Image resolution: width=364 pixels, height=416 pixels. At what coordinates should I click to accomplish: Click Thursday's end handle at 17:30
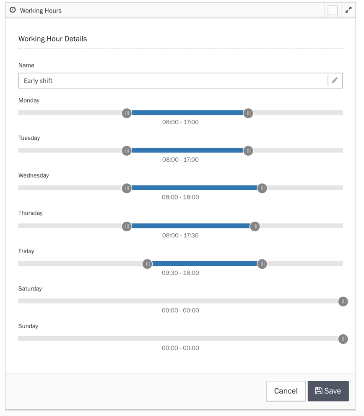tap(255, 226)
